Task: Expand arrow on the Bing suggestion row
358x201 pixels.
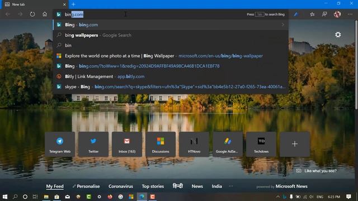Action: coord(283,25)
